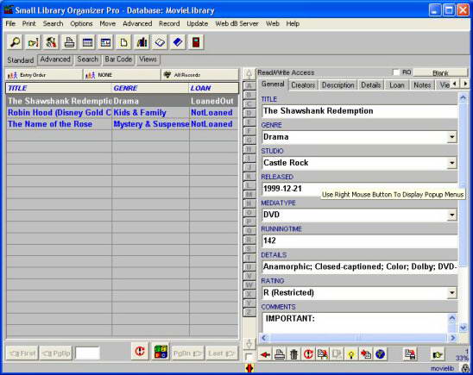Click the magnifying glass search toolbar icon
473x375 pixels.
[15, 42]
